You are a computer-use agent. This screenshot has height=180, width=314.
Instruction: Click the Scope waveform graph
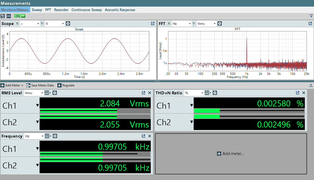coord(79,51)
